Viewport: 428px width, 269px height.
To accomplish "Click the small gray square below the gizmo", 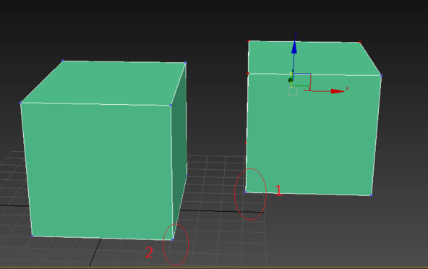I will coord(293,91).
